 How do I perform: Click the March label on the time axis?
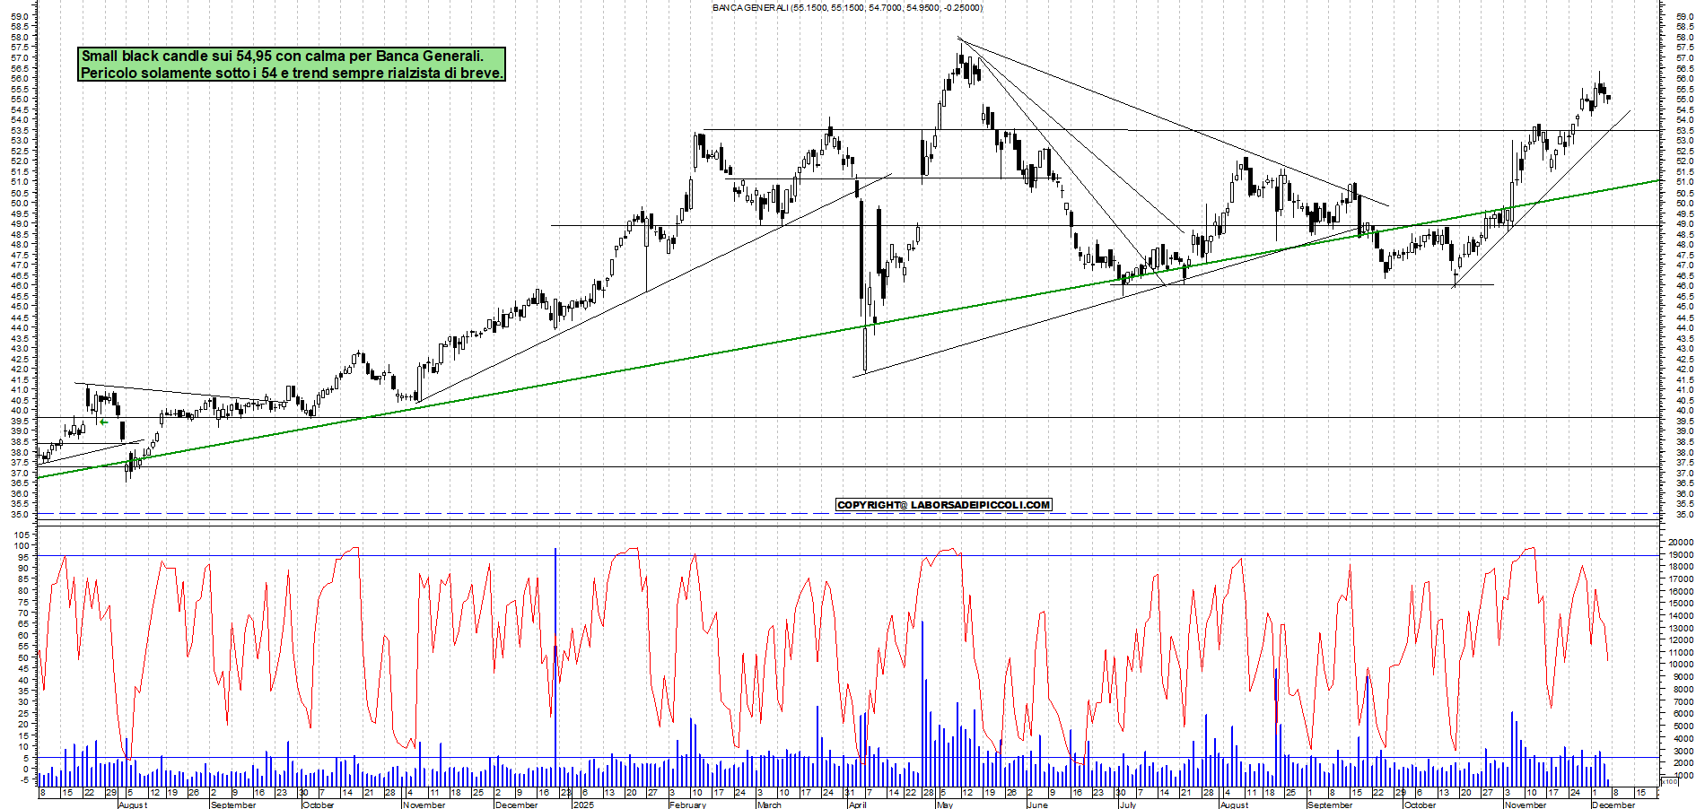click(769, 805)
